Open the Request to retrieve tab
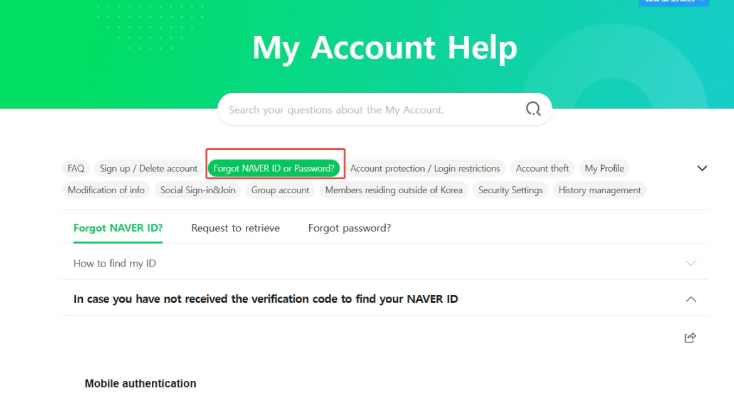Screen dimensions: 734x399 tap(235, 228)
